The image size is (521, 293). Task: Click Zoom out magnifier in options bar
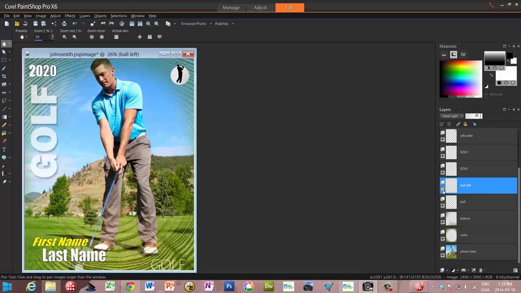point(64,37)
